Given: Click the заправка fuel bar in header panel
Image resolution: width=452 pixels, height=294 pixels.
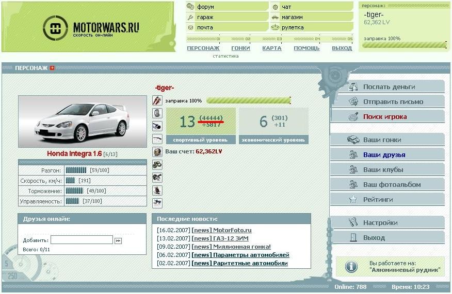Looking at the screenshot, I should [404, 45].
